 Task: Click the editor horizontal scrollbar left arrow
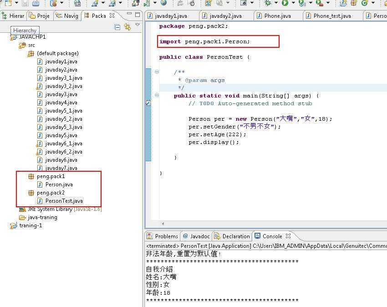coord(163,224)
